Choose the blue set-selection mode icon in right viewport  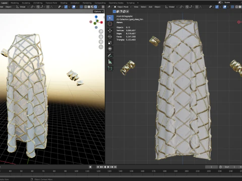point(114,12)
